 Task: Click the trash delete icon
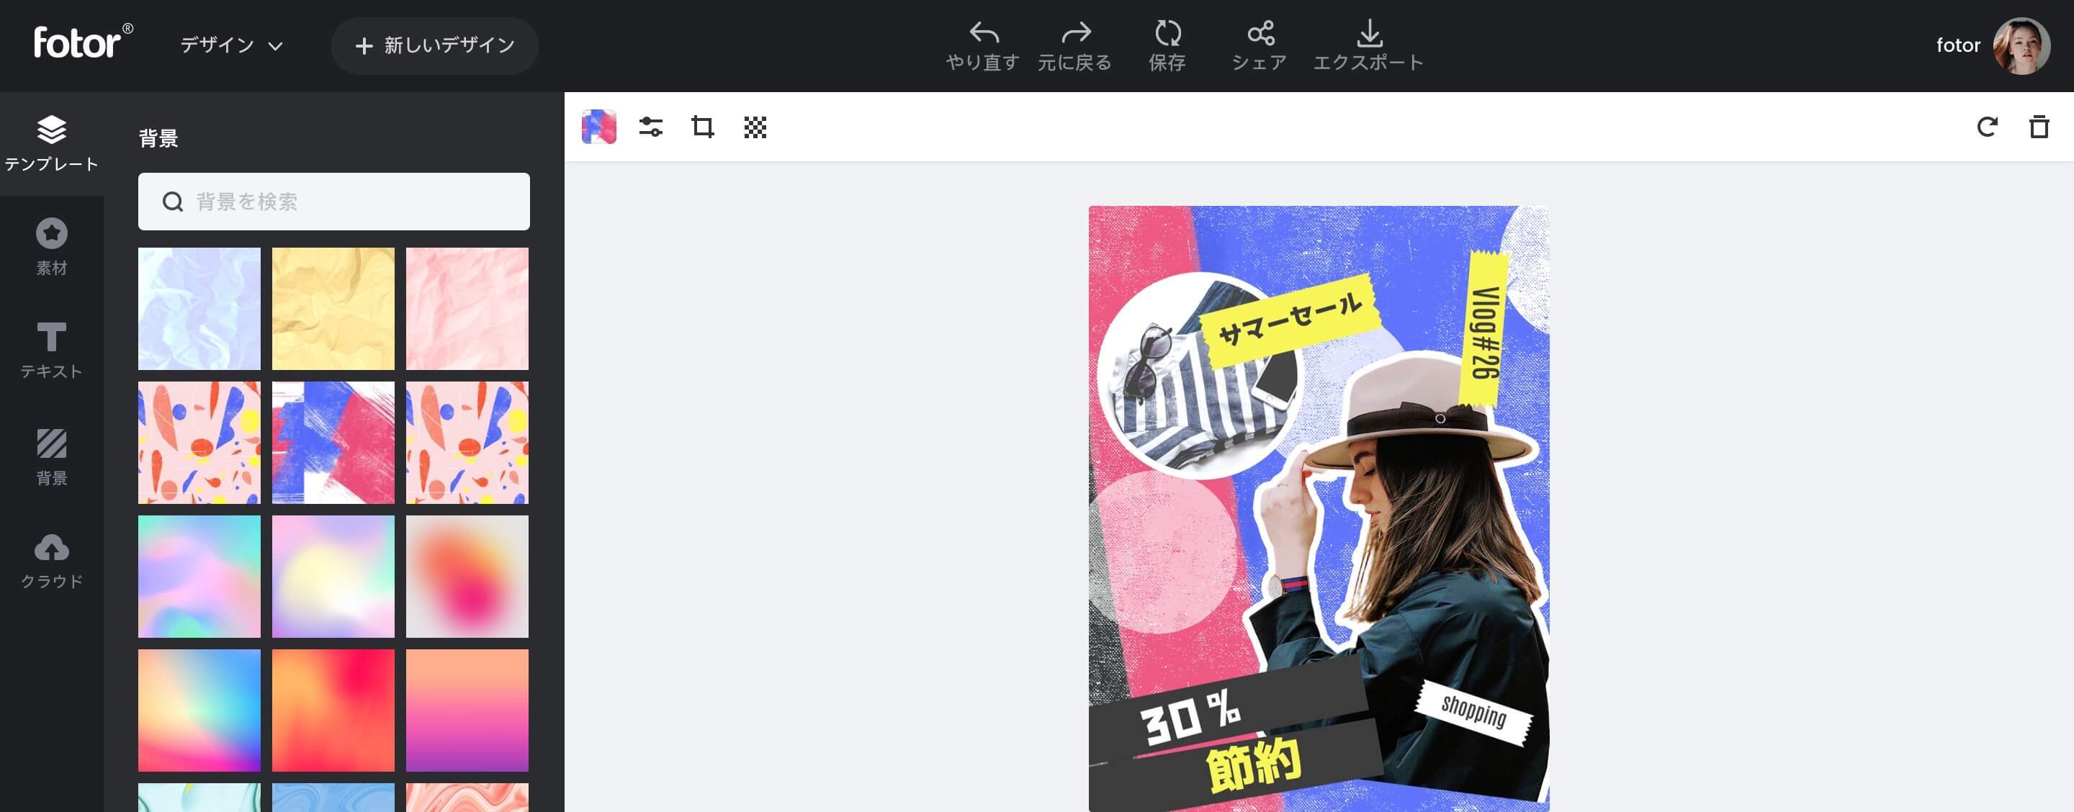pos(2039,127)
